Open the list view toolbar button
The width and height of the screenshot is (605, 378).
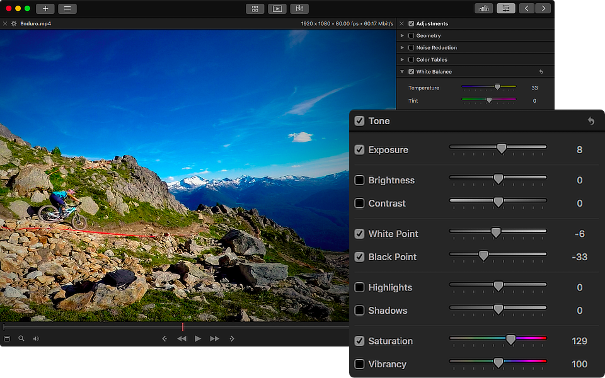pyautogui.click(x=67, y=8)
